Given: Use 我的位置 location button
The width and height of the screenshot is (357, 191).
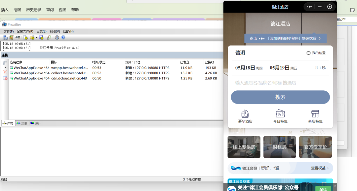Looking at the screenshot, I should pyautogui.click(x=316, y=53).
